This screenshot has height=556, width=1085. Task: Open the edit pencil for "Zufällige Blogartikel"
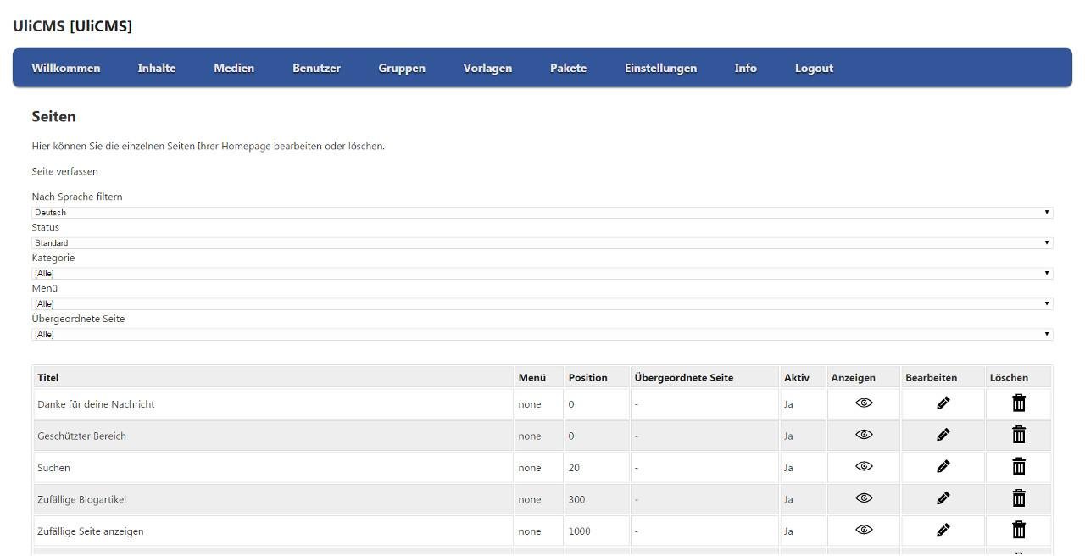point(942,498)
